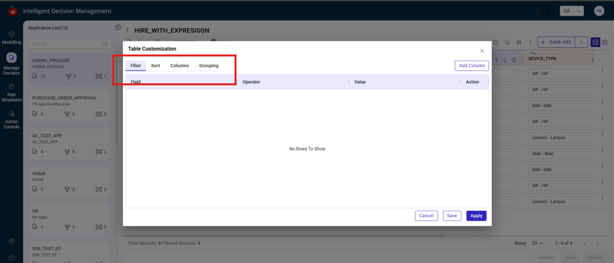The width and height of the screenshot is (614, 263).
Task: Select the AC_TEST_APP application card
Action: point(69,144)
